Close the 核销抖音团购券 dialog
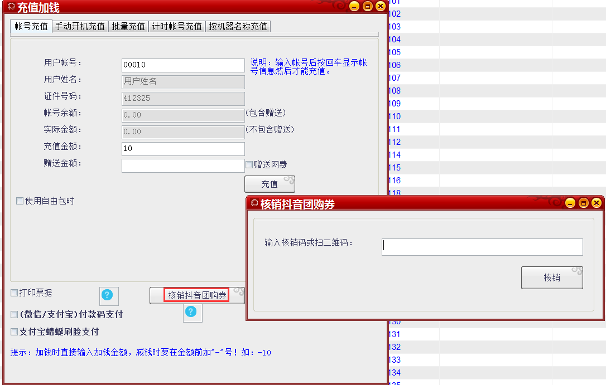 [x=597, y=203]
